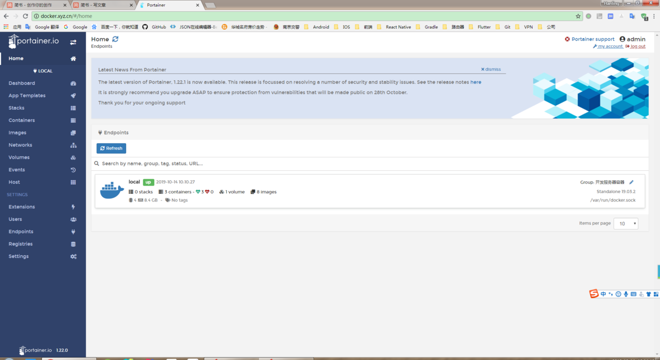Open the Sogou skin shirt icon
The height and width of the screenshot is (360, 660).
[649, 294]
